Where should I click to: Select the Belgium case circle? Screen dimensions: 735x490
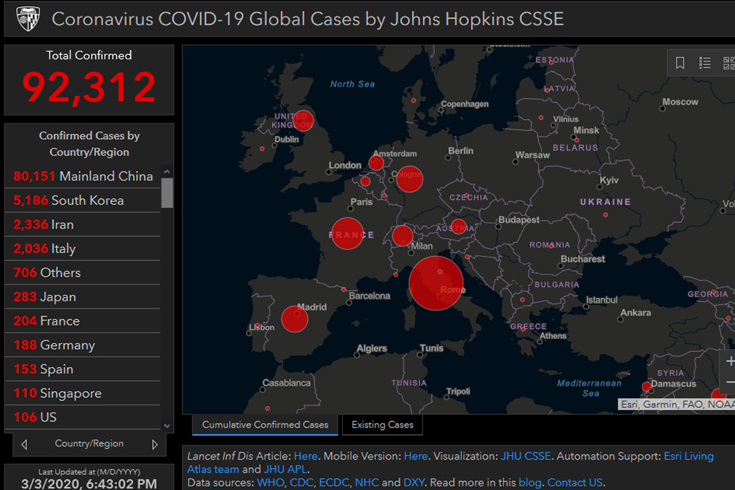[x=365, y=181]
